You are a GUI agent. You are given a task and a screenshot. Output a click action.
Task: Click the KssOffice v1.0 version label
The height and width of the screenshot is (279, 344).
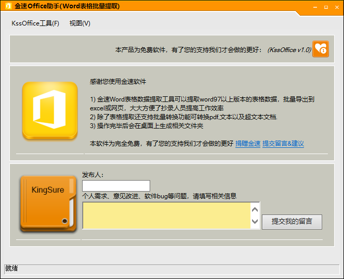pos(289,50)
